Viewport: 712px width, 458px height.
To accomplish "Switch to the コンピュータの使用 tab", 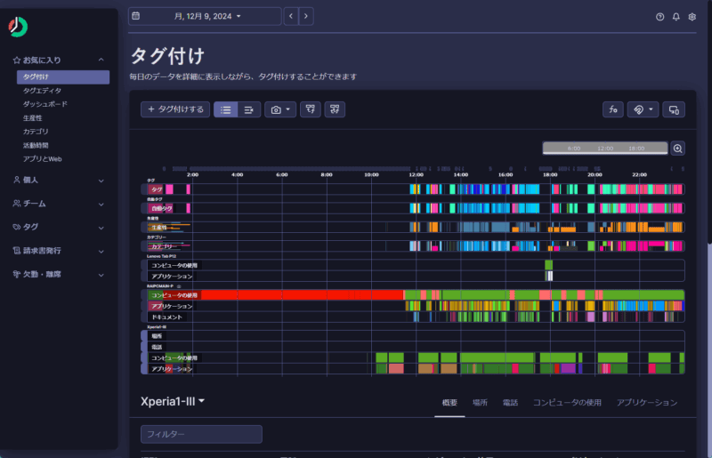I will click(x=567, y=403).
